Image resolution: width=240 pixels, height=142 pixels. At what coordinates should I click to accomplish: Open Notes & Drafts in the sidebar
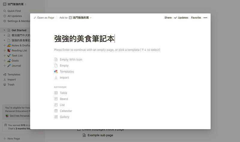21,45
